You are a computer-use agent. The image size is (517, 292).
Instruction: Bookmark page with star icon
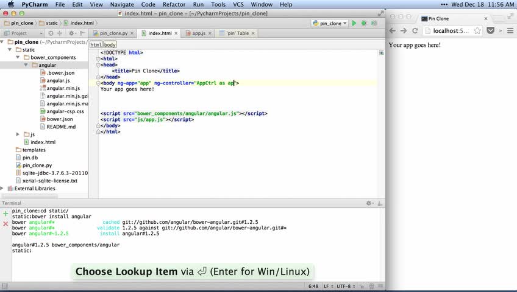(477, 30)
